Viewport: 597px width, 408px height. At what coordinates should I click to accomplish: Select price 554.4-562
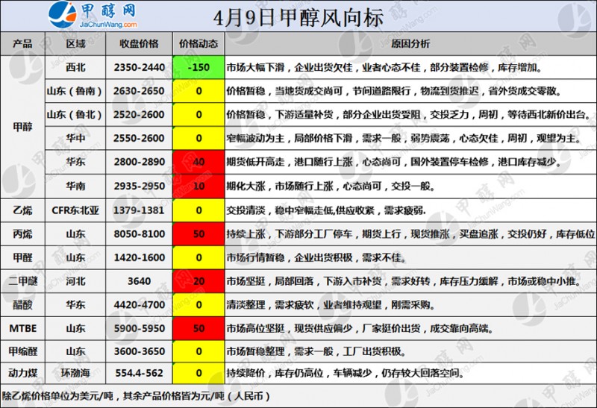point(139,373)
